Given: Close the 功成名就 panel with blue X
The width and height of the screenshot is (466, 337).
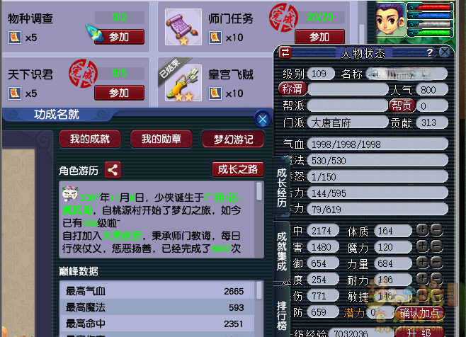Looking at the screenshot, I should click(x=262, y=119).
